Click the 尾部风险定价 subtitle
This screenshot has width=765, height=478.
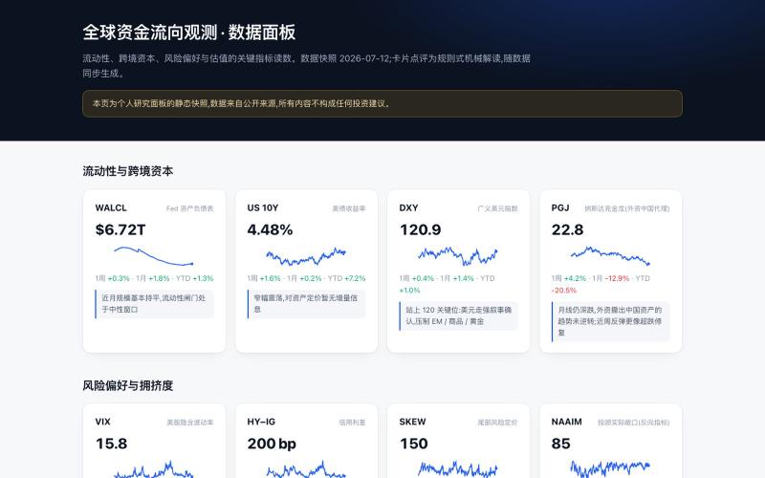pos(497,423)
